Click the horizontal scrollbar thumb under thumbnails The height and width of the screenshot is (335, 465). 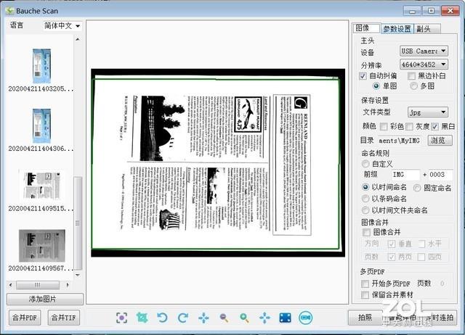[38, 285]
